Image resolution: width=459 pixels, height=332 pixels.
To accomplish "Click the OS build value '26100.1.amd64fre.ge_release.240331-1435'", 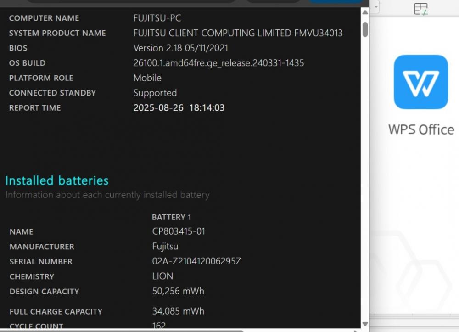I will 218,63.
